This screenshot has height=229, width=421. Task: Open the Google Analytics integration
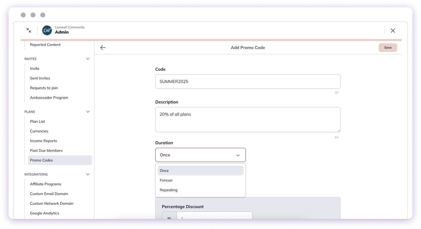[x=44, y=213]
